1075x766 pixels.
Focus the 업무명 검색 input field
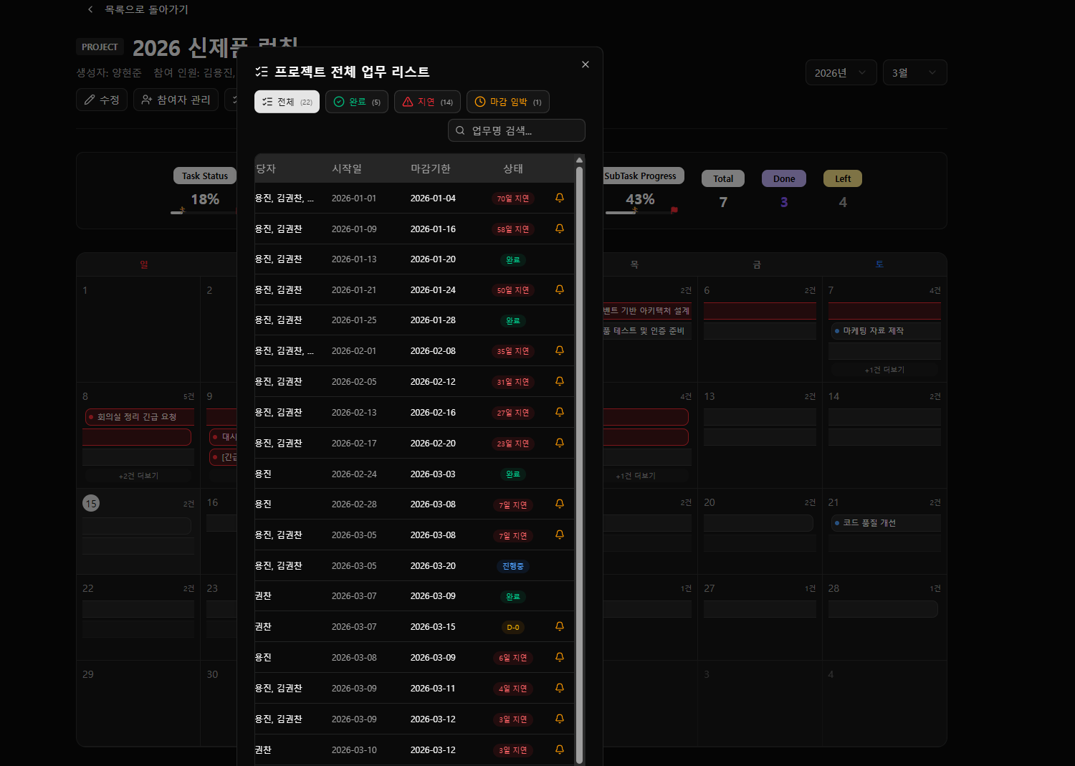point(523,130)
